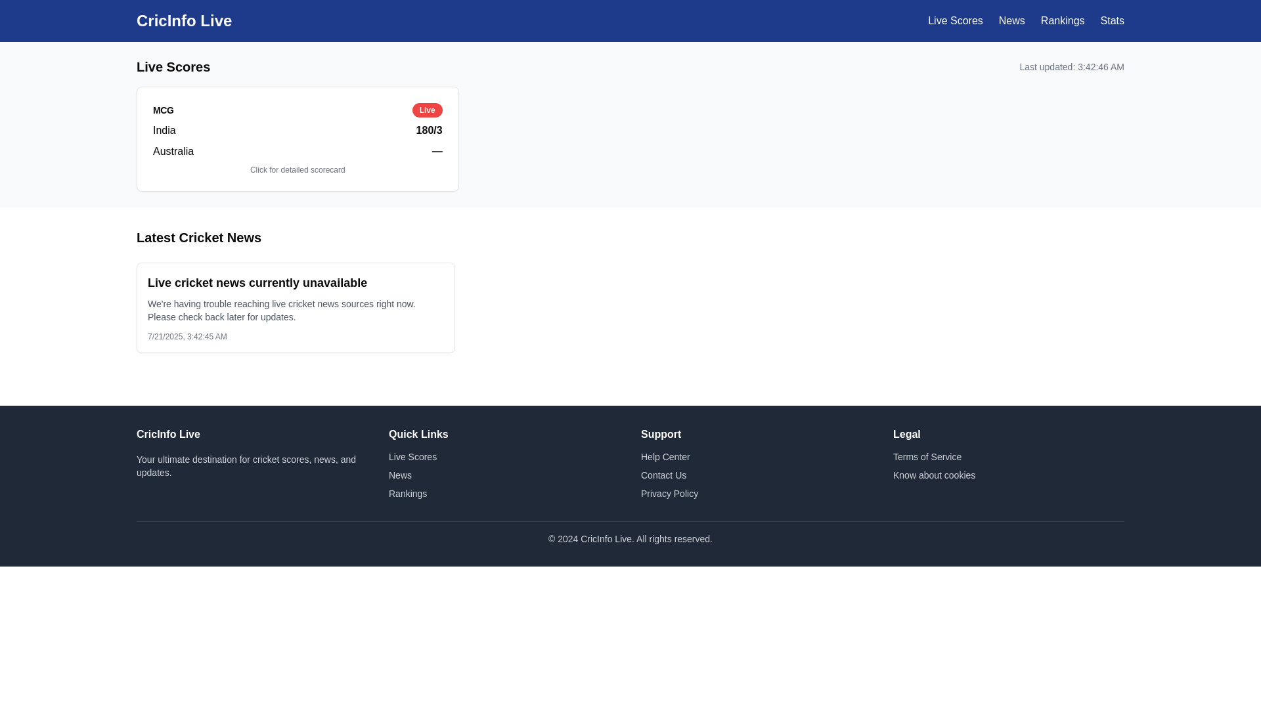
Task: Open Rankings in the top navigation
Action: tap(1062, 21)
